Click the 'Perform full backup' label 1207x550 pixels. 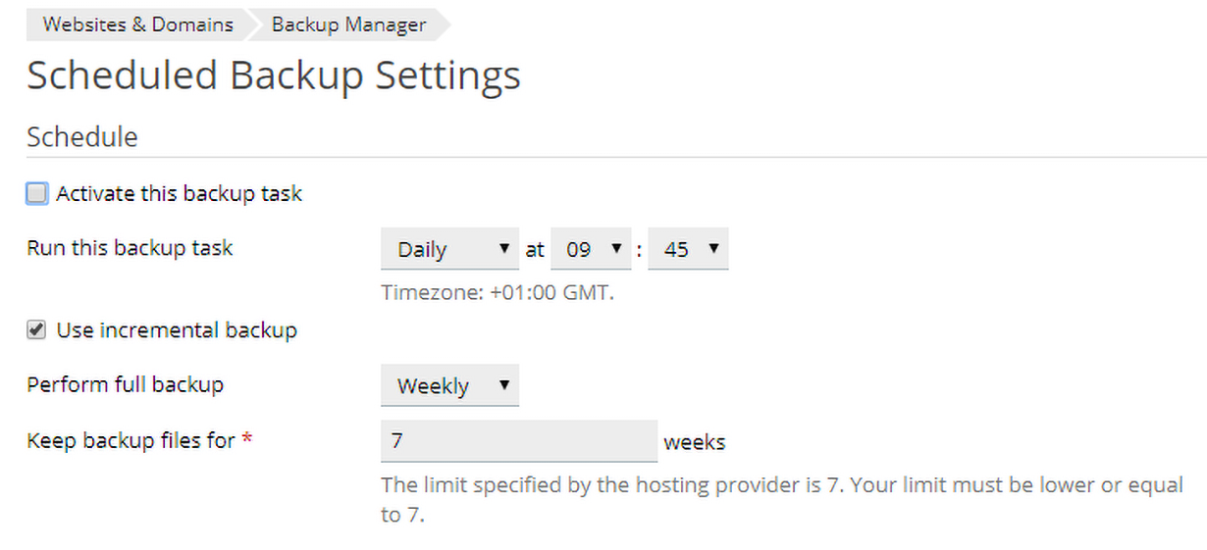click(x=125, y=384)
